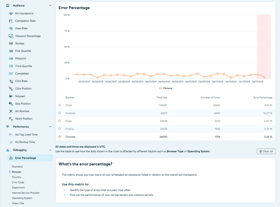Select the Internet Service Provider breakdown
The image size is (280, 207).
tap(26, 193)
